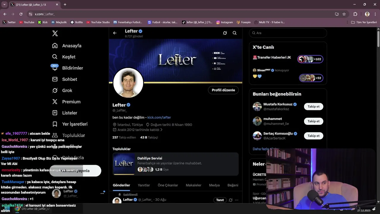Click the Grok icon on pinned post

(x=231, y=200)
